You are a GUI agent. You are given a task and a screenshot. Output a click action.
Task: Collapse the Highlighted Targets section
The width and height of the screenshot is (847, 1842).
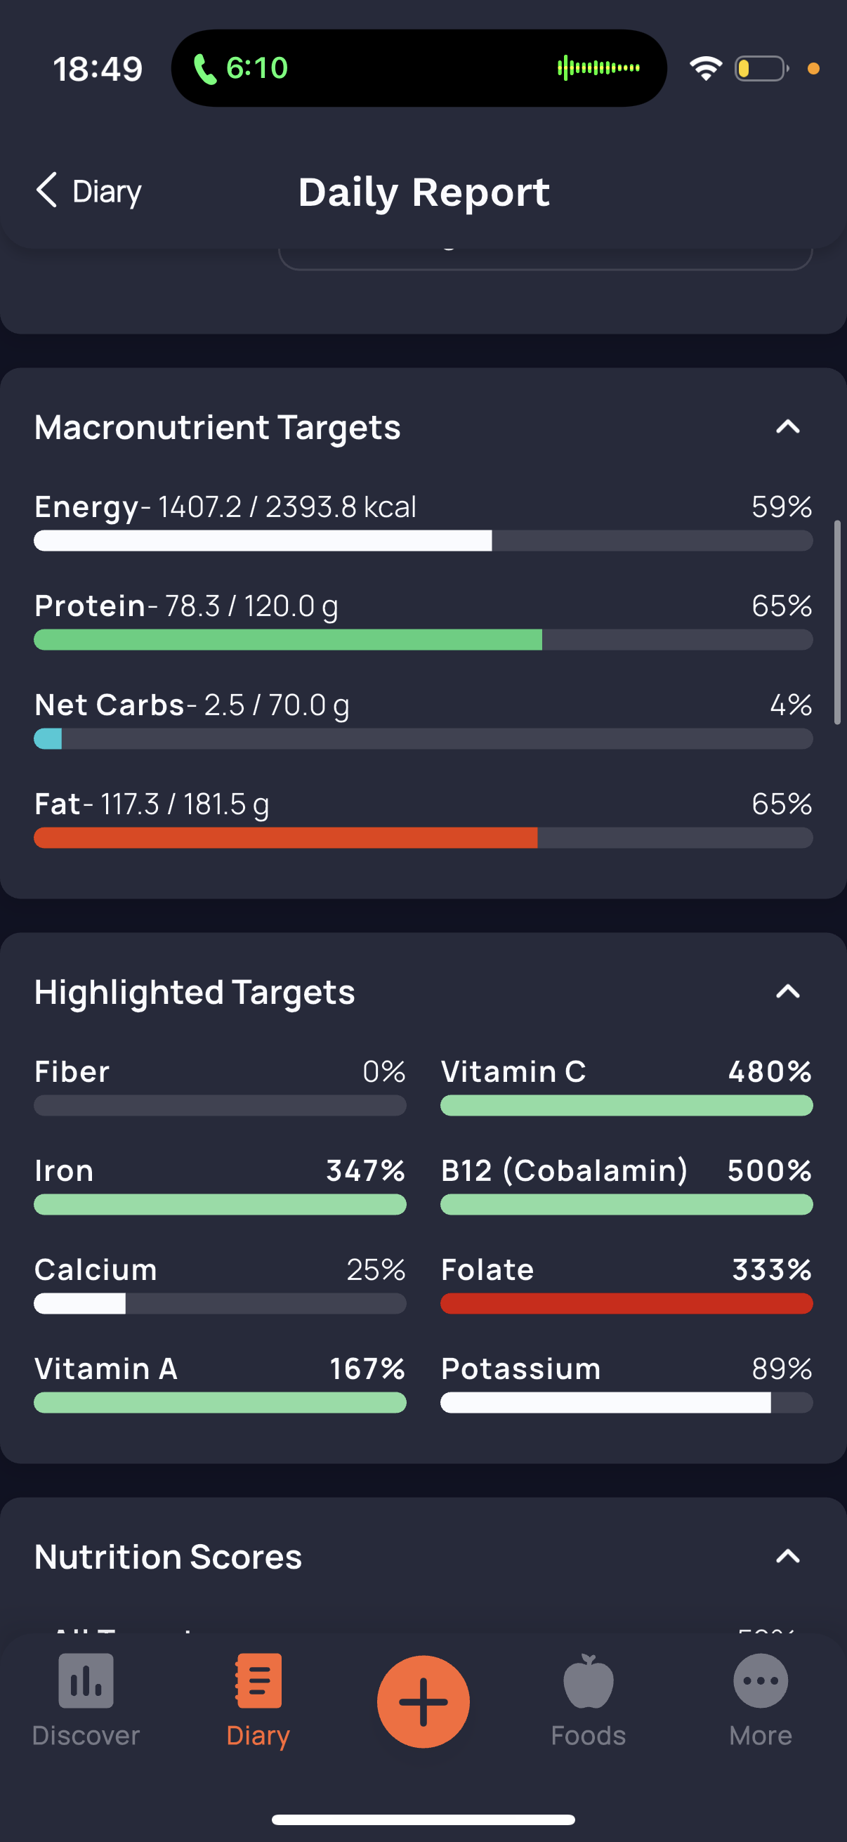[788, 992]
